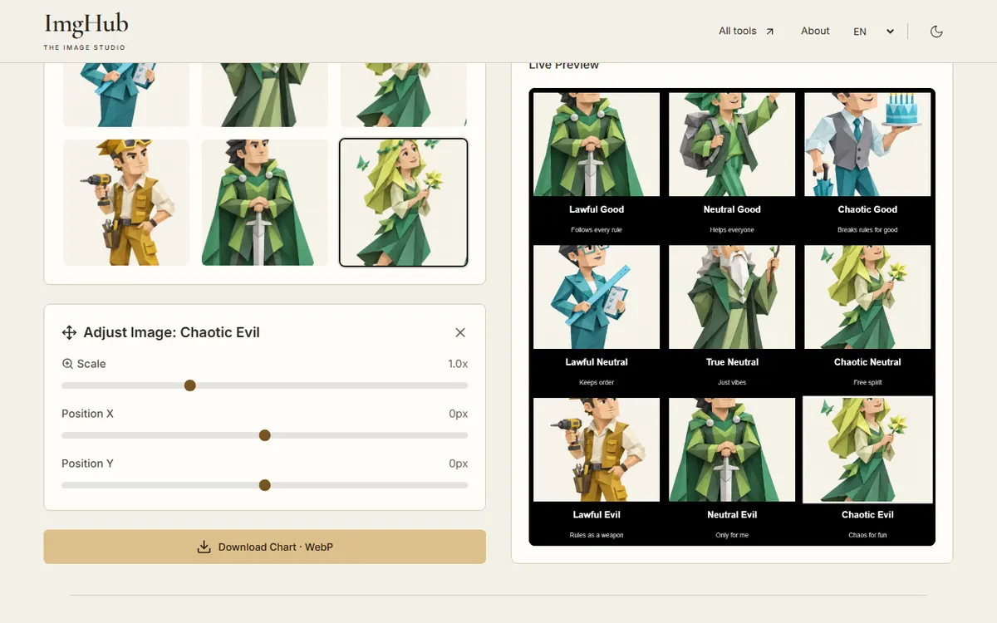The height and width of the screenshot is (623, 997).
Task: Click the ImgHub logo
Action: coord(86,32)
